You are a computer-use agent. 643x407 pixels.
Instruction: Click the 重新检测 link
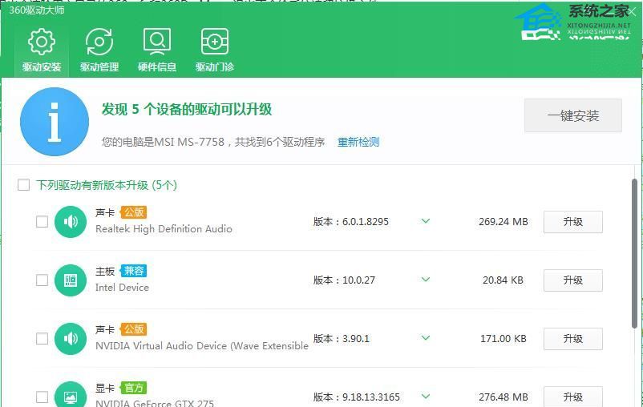tap(358, 142)
